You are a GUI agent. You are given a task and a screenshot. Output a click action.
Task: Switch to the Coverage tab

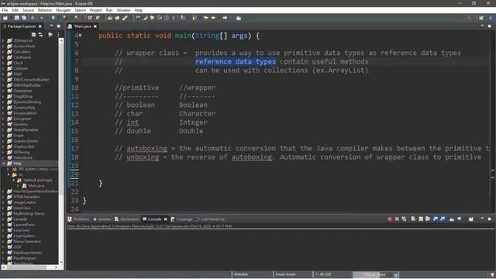pos(181,219)
